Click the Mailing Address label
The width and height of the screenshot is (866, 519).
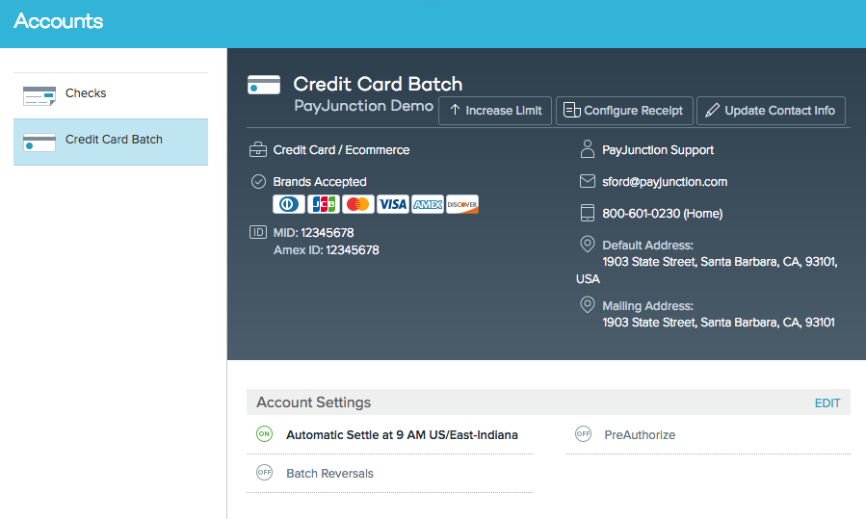click(x=647, y=306)
